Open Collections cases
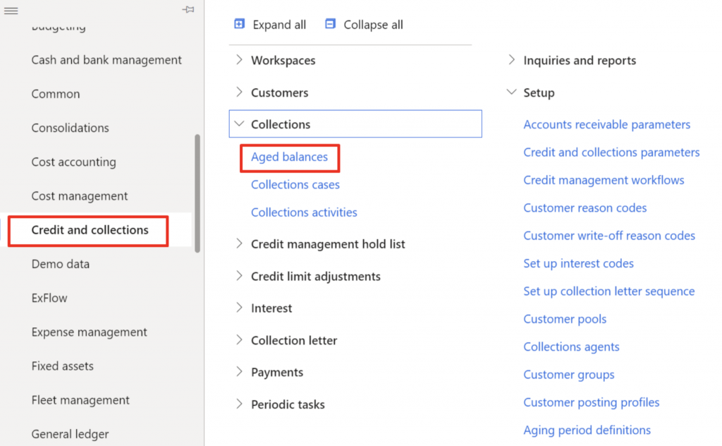This screenshot has height=446, width=722. tap(295, 184)
